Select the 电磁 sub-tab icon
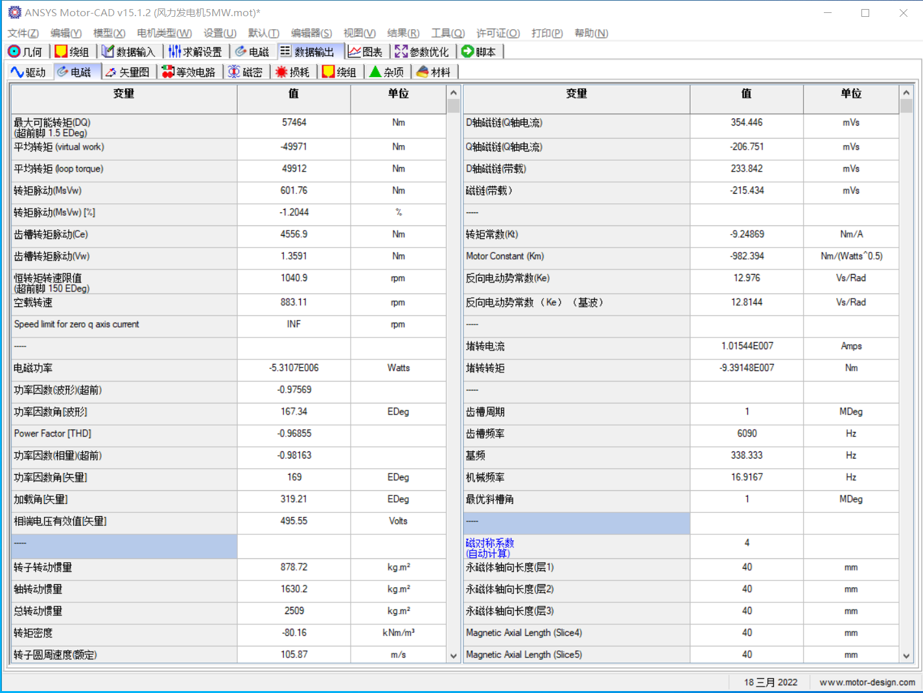The height and width of the screenshot is (693, 923). click(63, 72)
